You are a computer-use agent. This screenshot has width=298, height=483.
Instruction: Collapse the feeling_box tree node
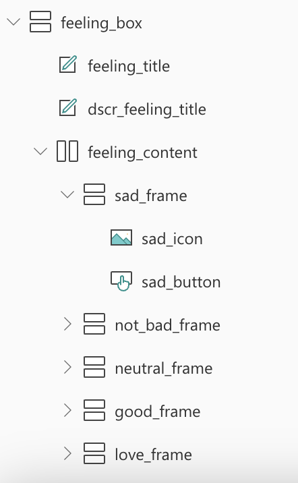coord(13,22)
